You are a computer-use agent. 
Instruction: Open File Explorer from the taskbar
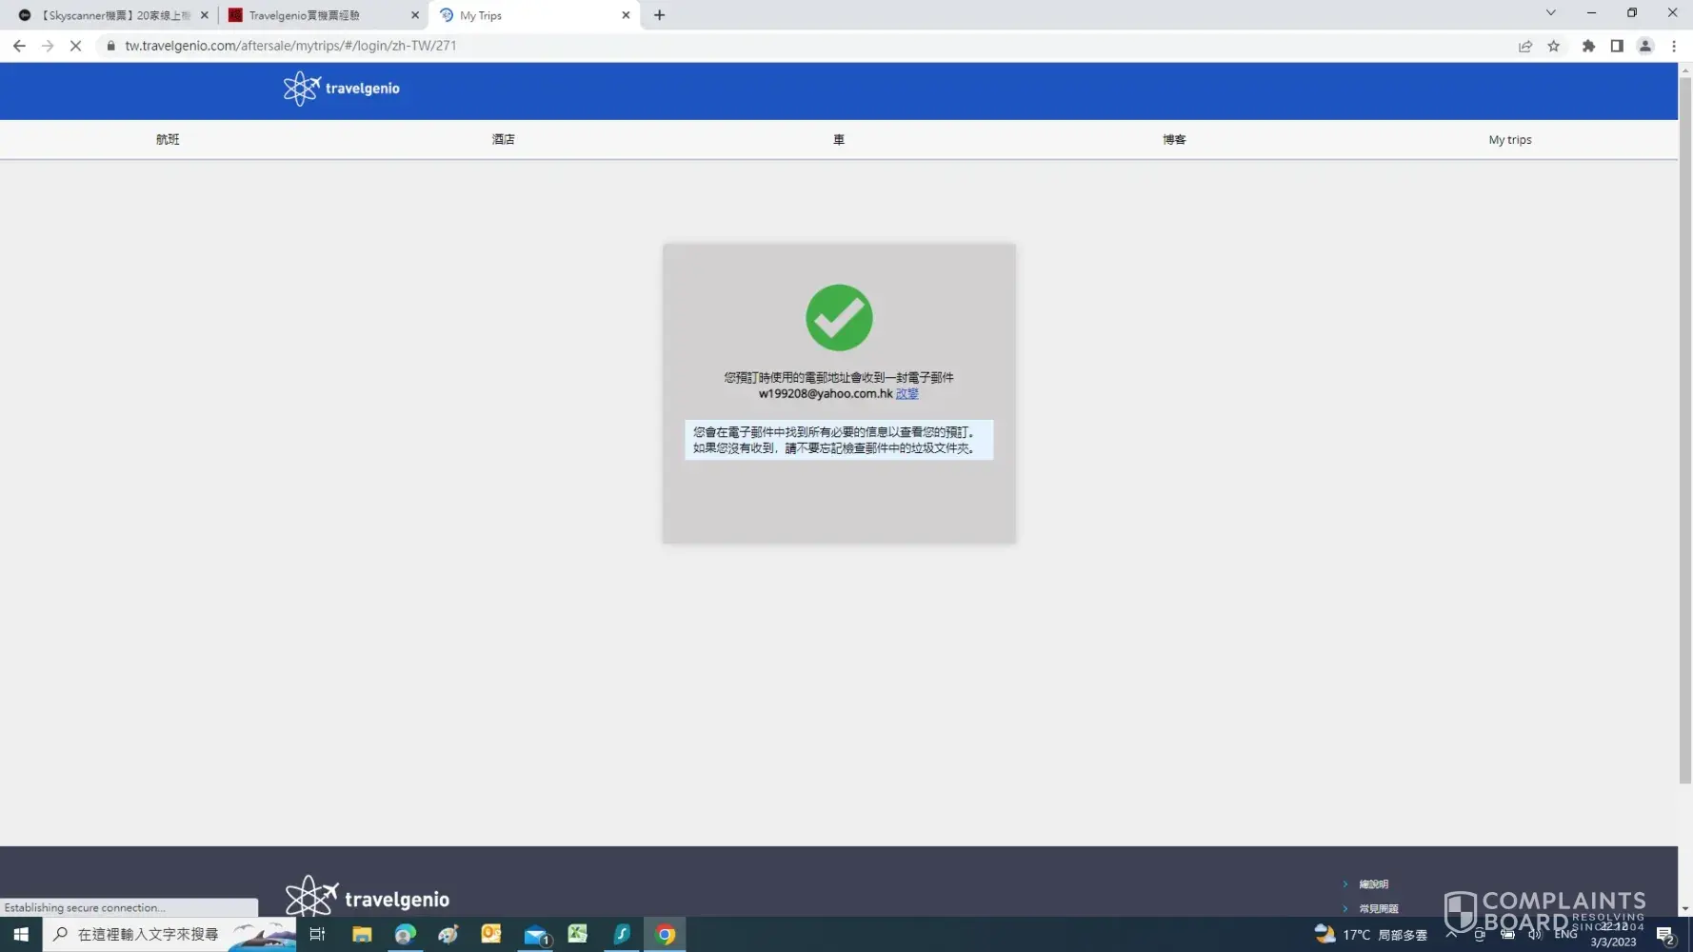pyautogui.click(x=362, y=935)
